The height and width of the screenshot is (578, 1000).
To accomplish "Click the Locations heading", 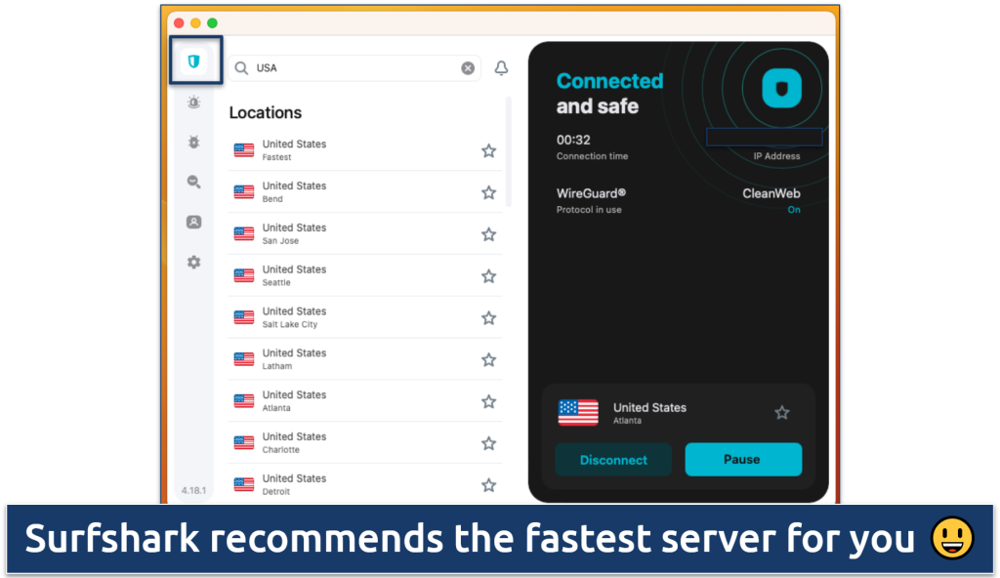I will click(x=266, y=113).
